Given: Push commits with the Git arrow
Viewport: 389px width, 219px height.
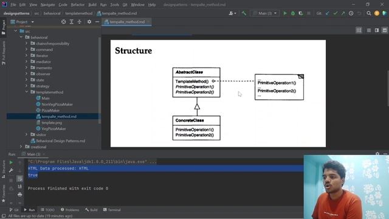Looking at the screenshot, I should pyautogui.click(x=343, y=13).
